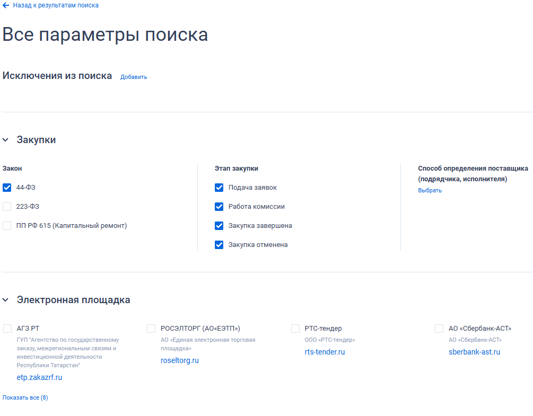Open the etp.zakazrf.ru link
The height and width of the screenshot is (416, 533).
39,377
